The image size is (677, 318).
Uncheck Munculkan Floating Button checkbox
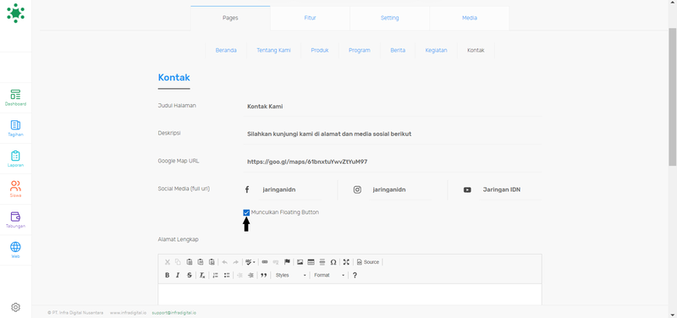coord(246,212)
